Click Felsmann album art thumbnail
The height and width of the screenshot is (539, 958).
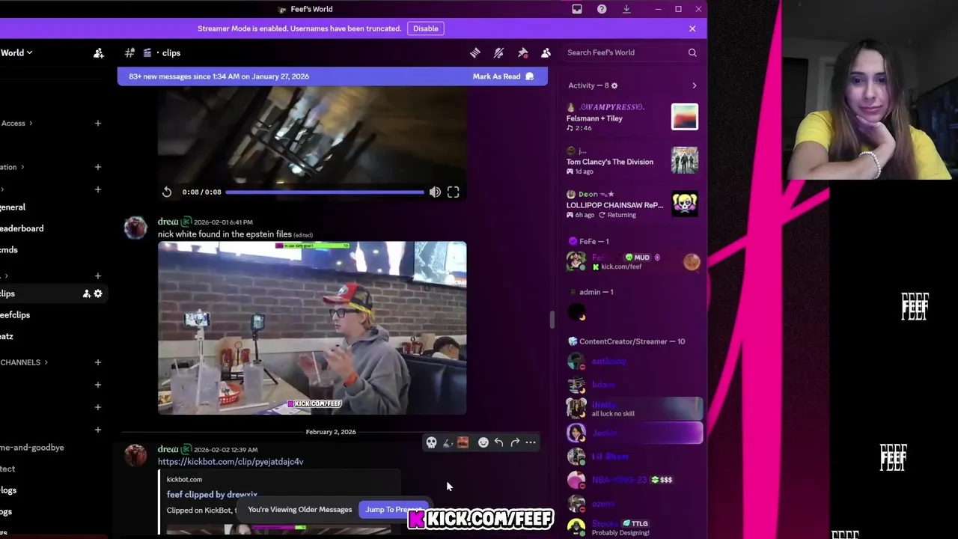click(685, 117)
